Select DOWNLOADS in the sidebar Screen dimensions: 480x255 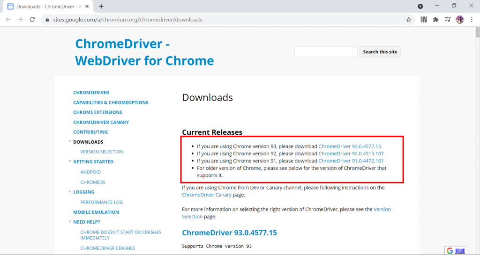[88, 142]
